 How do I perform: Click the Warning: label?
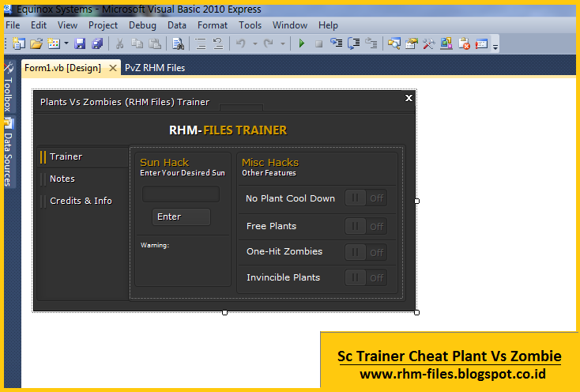click(155, 245)
